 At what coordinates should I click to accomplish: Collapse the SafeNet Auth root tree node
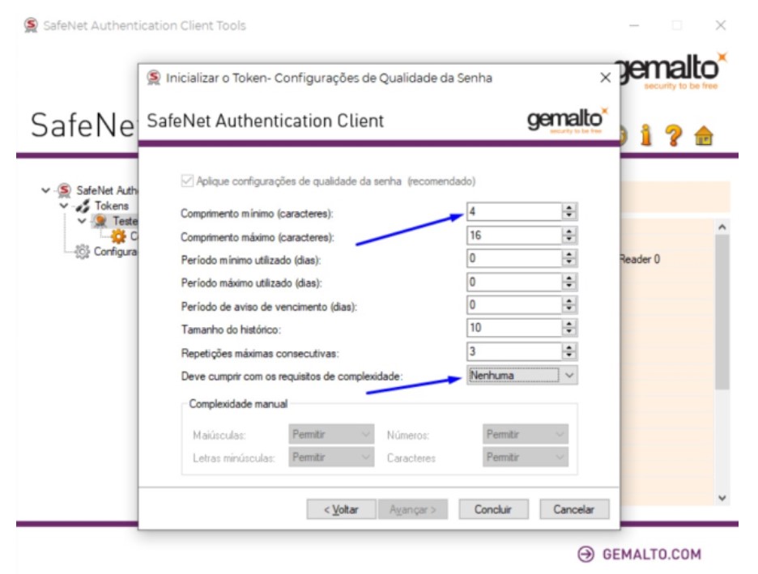[x=45, y=190]
